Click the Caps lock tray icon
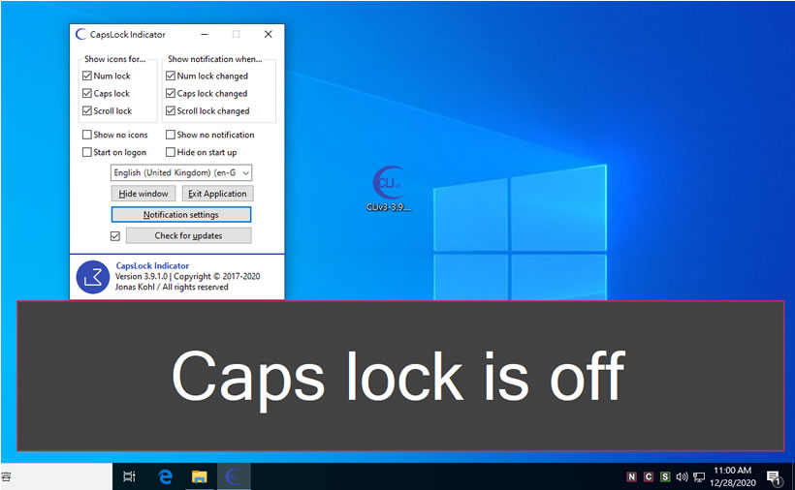 [x=649, y=476]
